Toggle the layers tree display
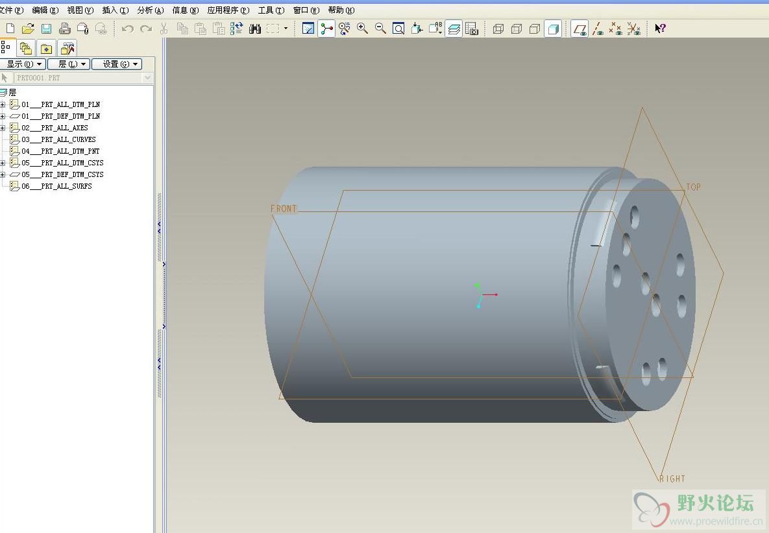This screenshot has width=769, height=533. pos(454,29)
